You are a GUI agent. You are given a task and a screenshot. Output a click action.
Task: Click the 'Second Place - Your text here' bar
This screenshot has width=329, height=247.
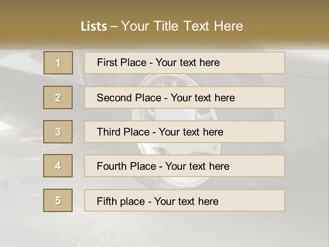click(x=184, y=97)
